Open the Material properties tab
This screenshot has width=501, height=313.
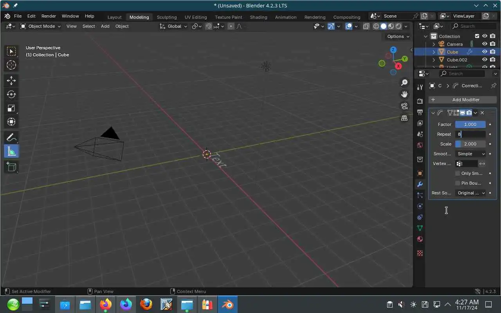click(x=420, y=239)
